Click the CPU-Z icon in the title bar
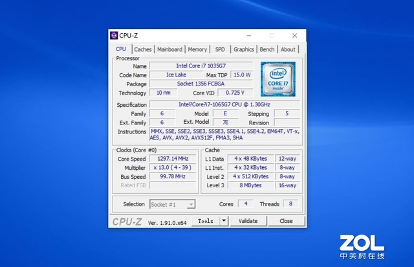Image resolution: width=414 pixels, height=267 pixels. tap(114, 35)
